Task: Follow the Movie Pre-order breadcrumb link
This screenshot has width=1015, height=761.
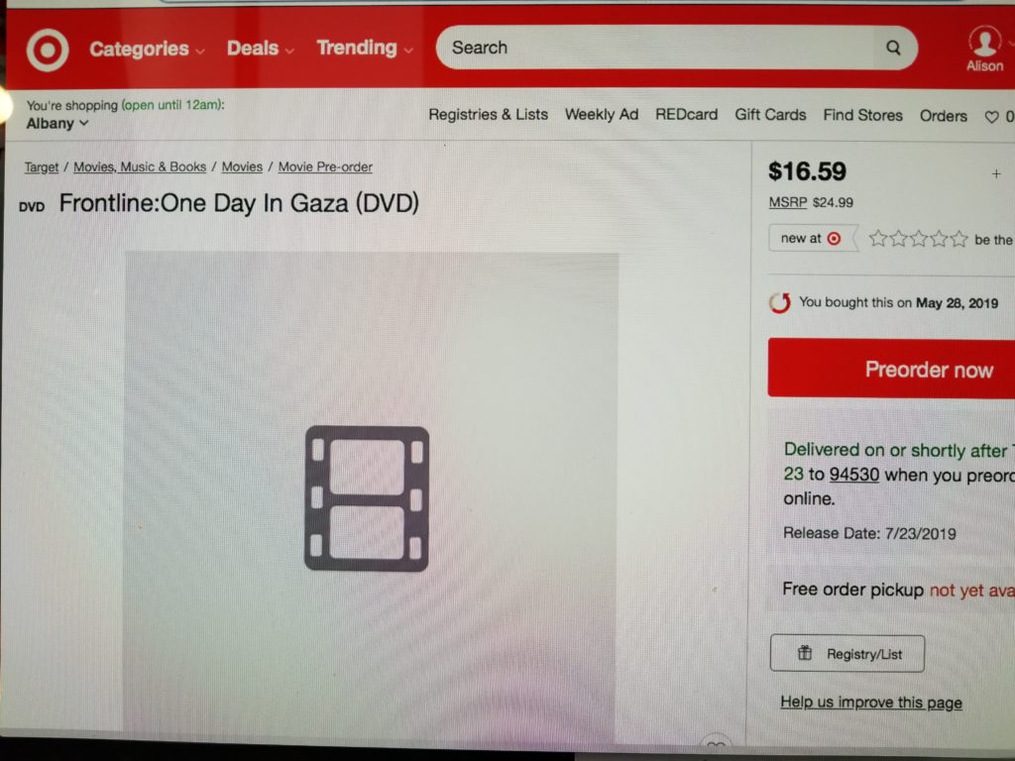Action: 325,166
